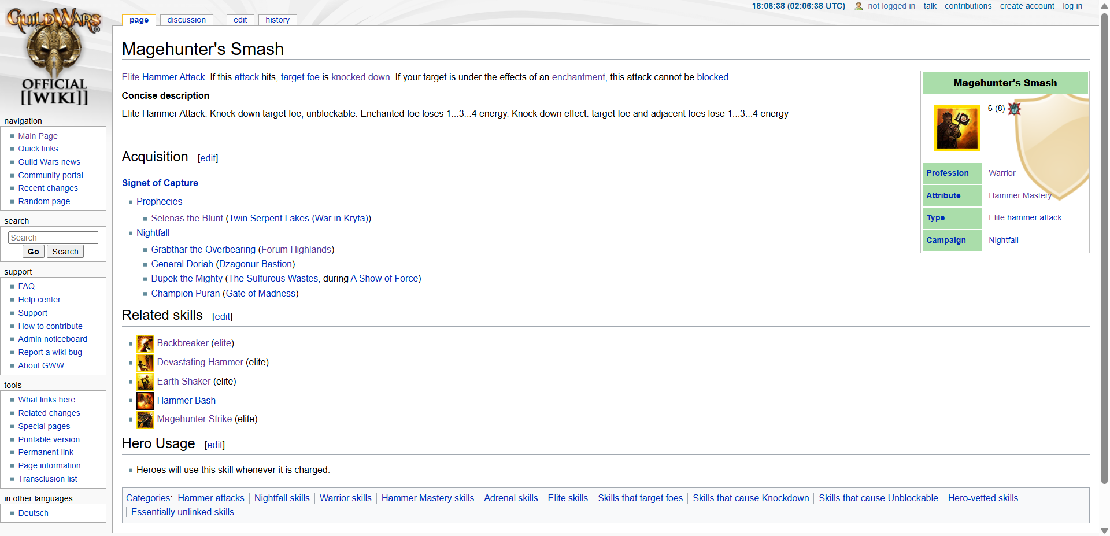Edit the Acquisition section

pos(208,158)
